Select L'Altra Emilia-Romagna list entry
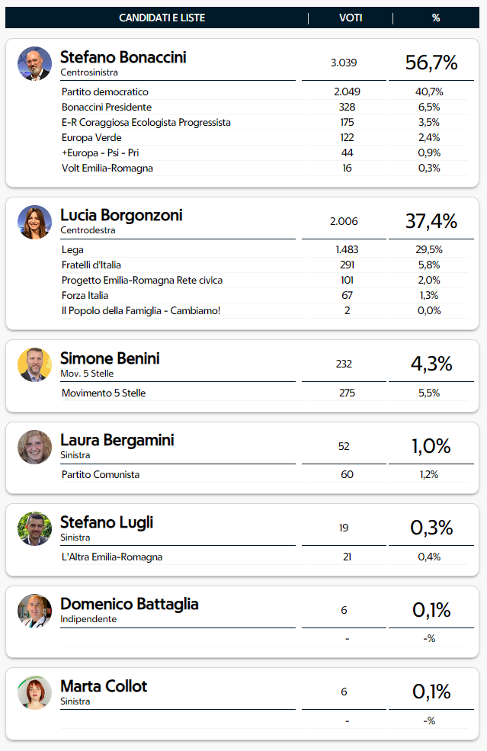 coord(112,557)
